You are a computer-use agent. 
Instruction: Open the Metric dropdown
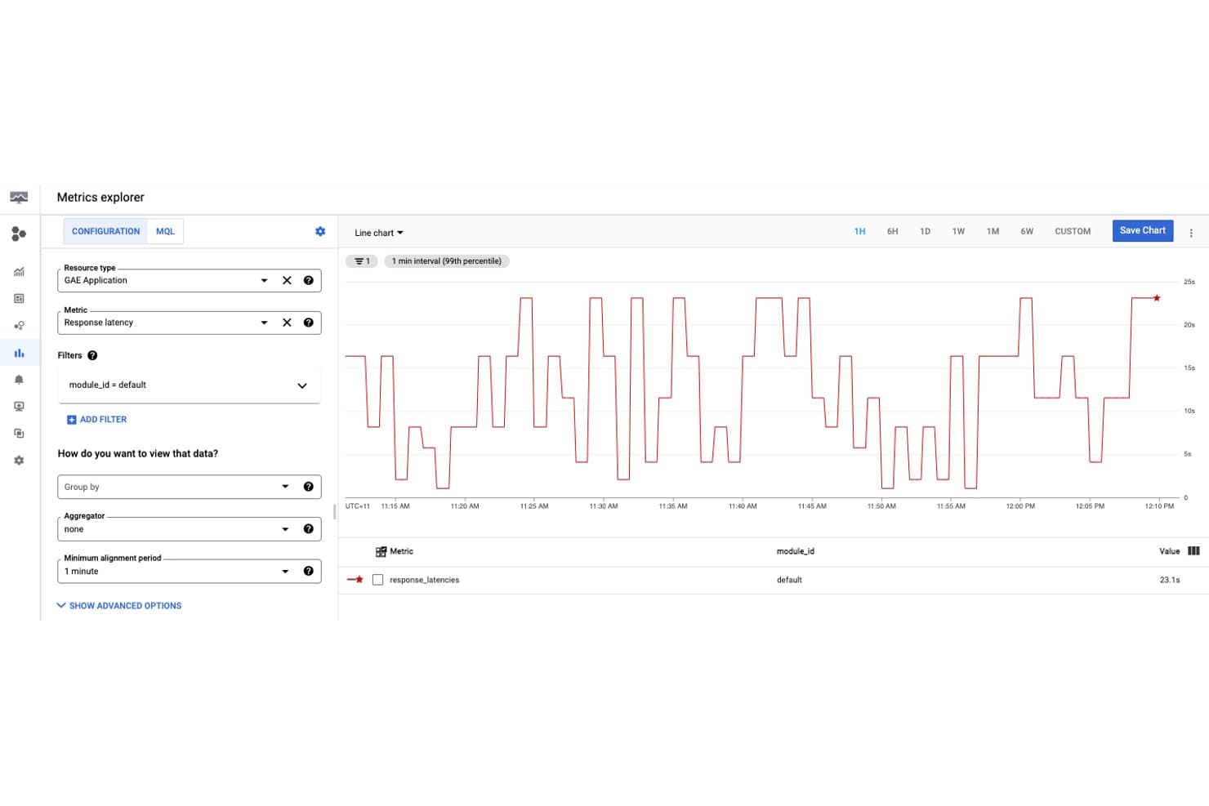click(264, 323)
